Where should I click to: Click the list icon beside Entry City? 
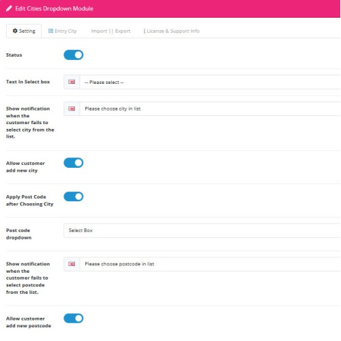(50, 31)
